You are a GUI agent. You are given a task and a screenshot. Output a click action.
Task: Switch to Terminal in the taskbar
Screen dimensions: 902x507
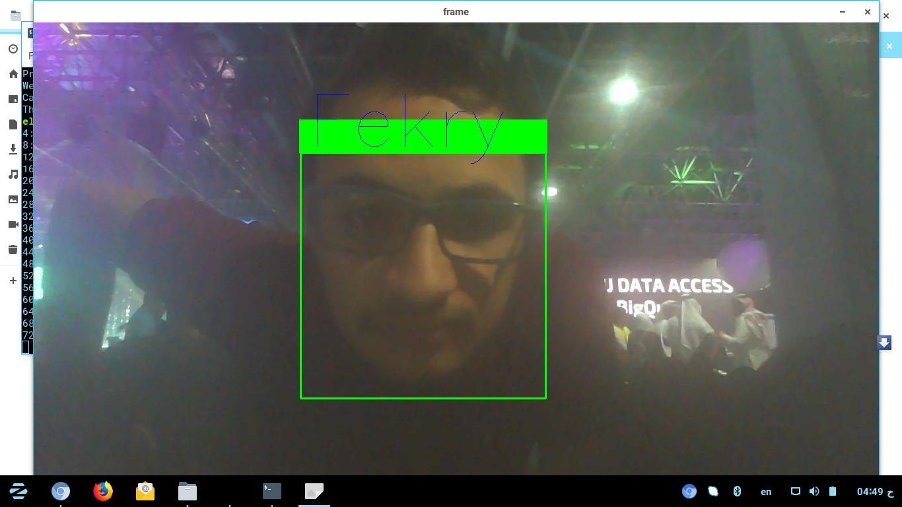coord(272,491)
